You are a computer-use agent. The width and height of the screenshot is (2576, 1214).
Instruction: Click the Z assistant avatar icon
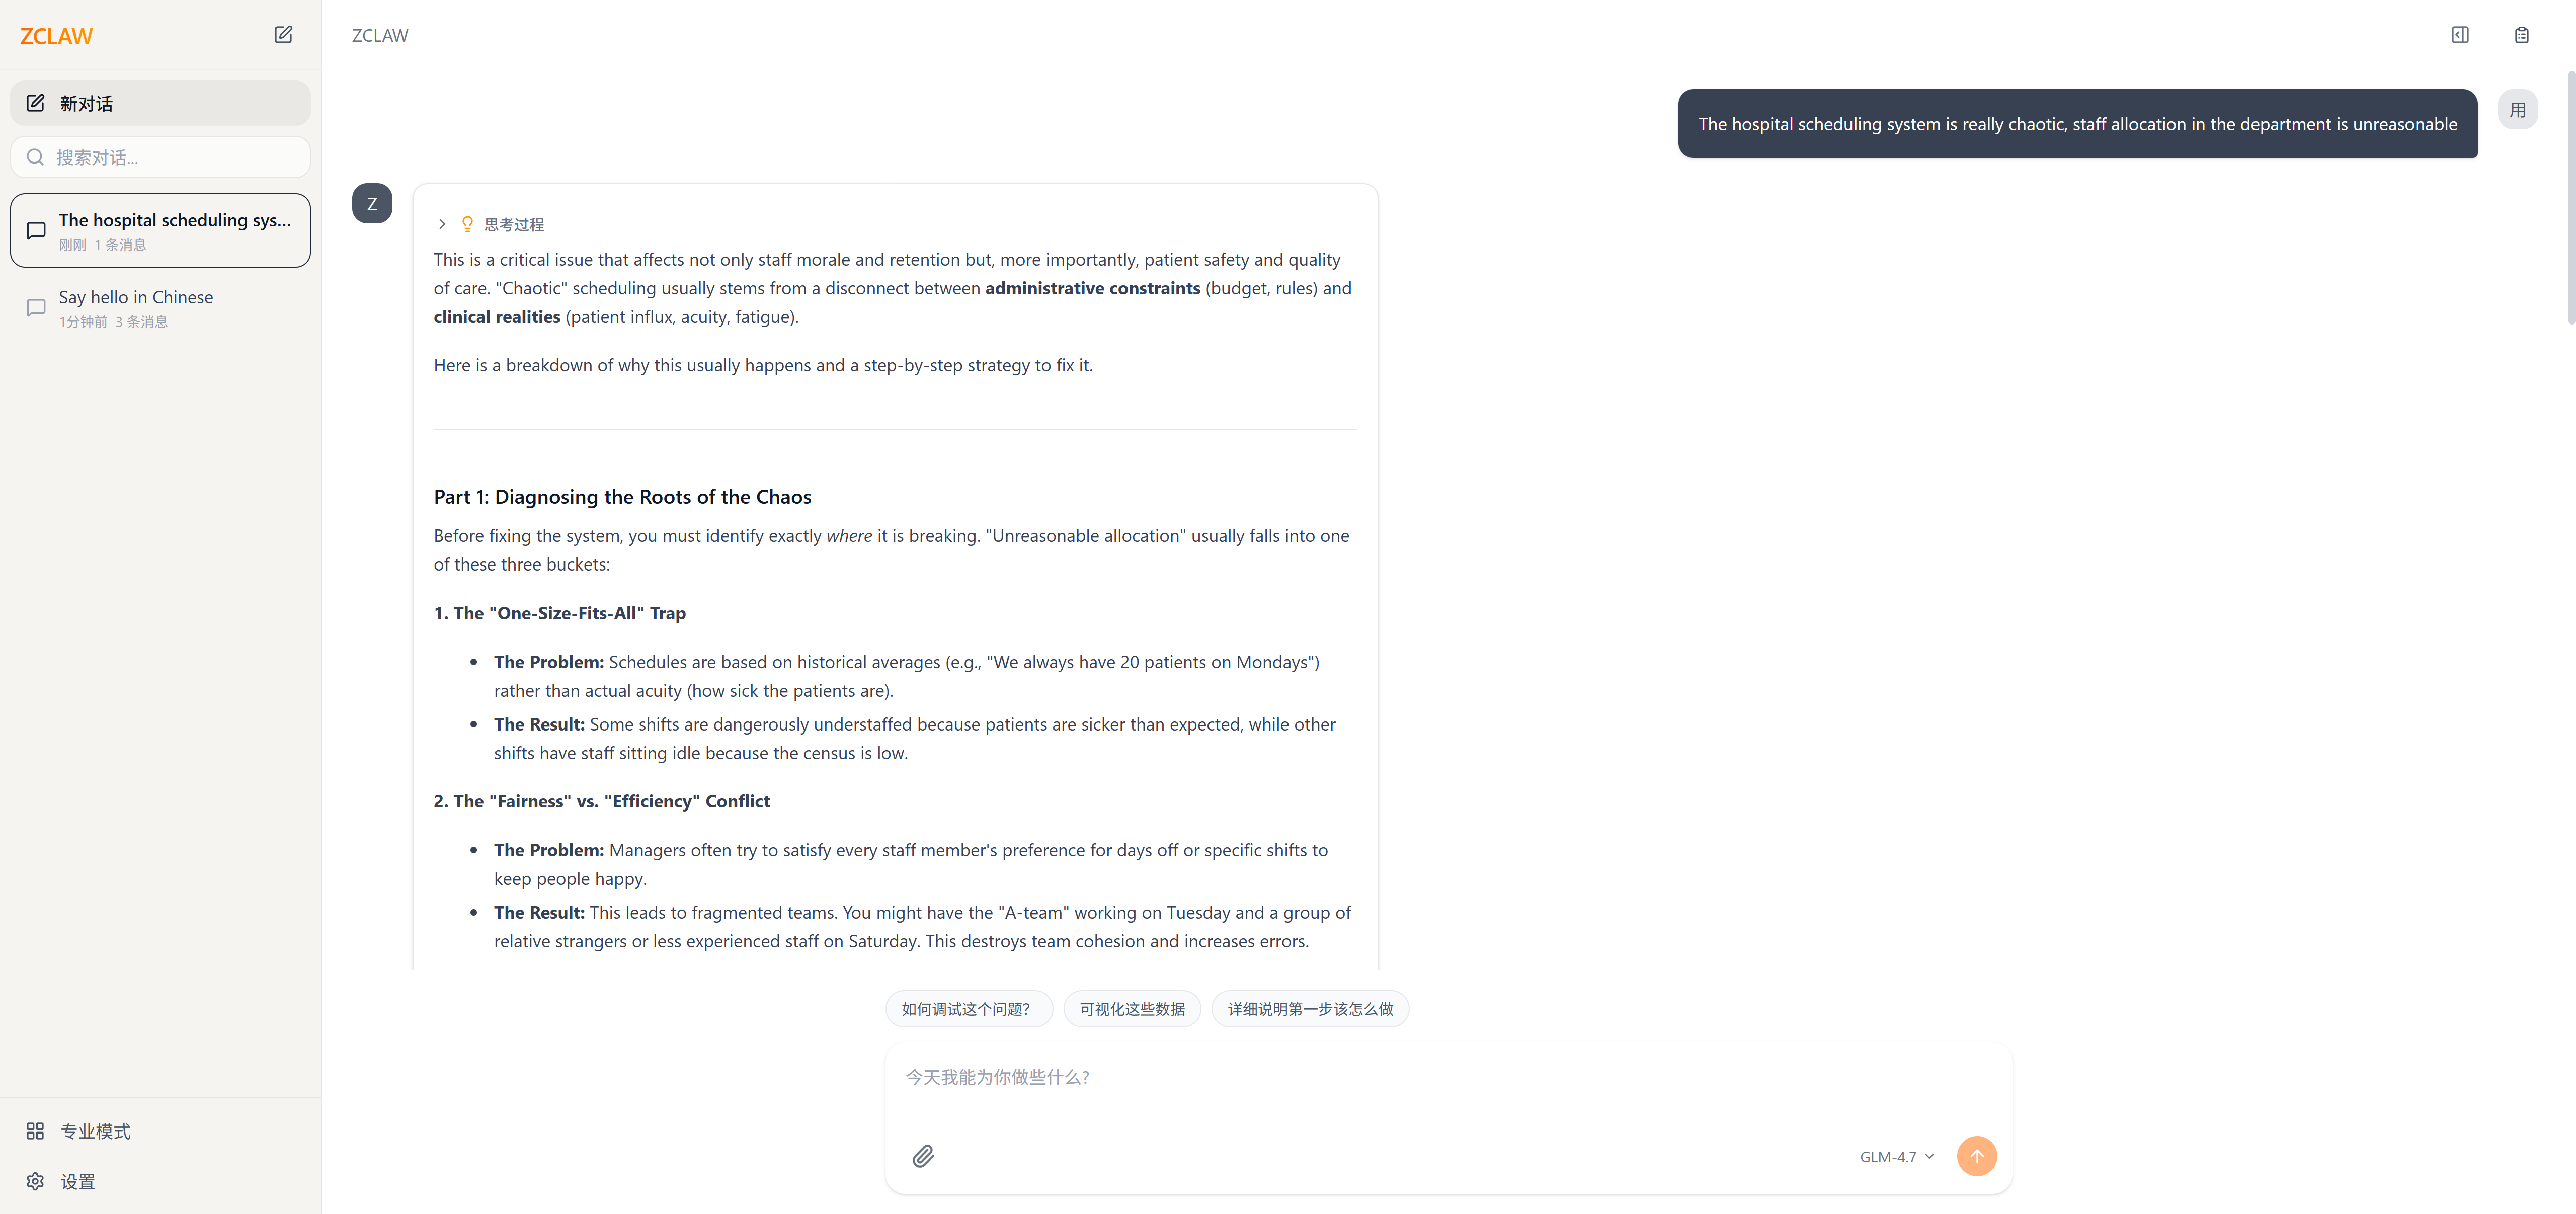tap(372, 204)
